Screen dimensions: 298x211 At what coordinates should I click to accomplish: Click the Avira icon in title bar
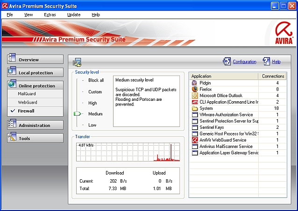[x=5, y=6]
